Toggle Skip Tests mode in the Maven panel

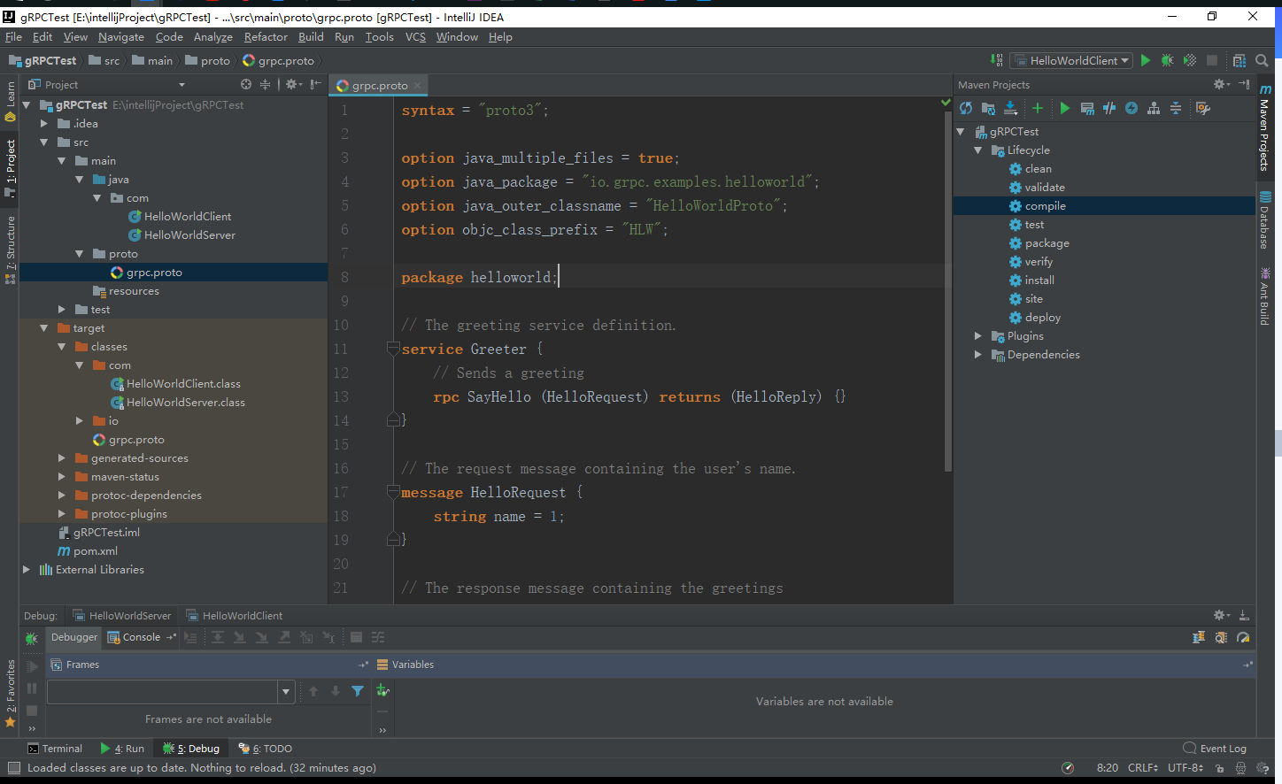click(1131, 108)
